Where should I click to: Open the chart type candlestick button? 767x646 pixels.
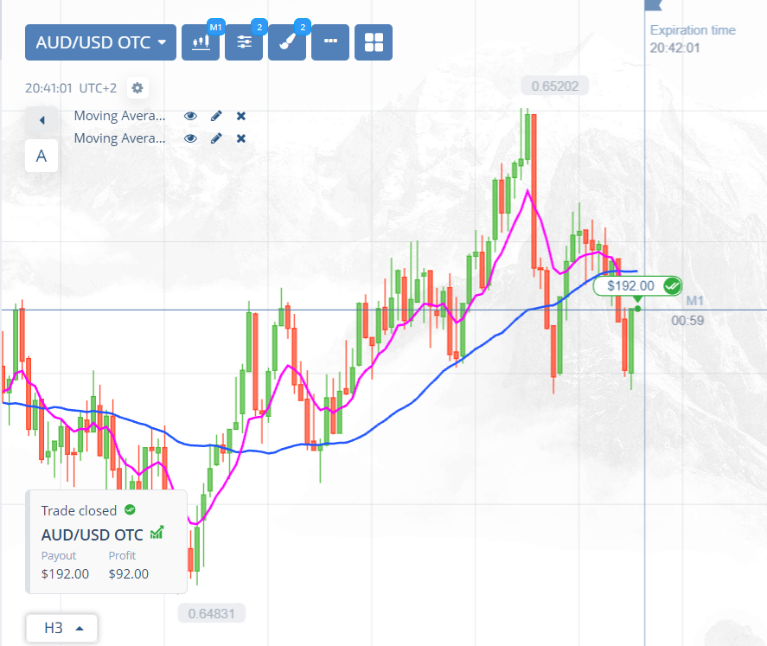(201, 42)
